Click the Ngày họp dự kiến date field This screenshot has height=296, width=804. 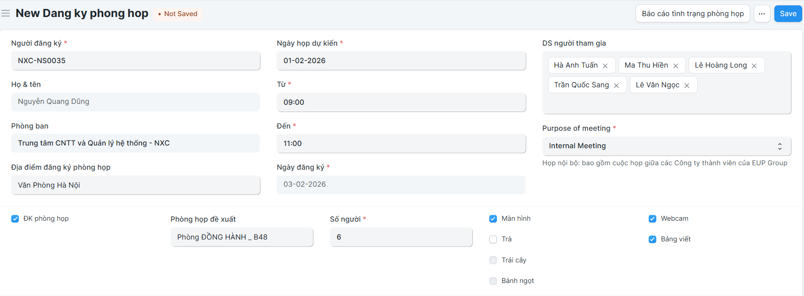[401, 60]
